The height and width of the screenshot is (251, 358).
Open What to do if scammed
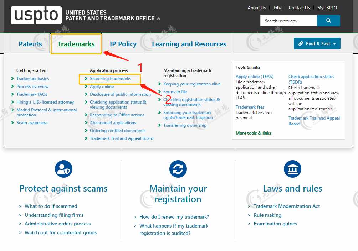(51, 206)
